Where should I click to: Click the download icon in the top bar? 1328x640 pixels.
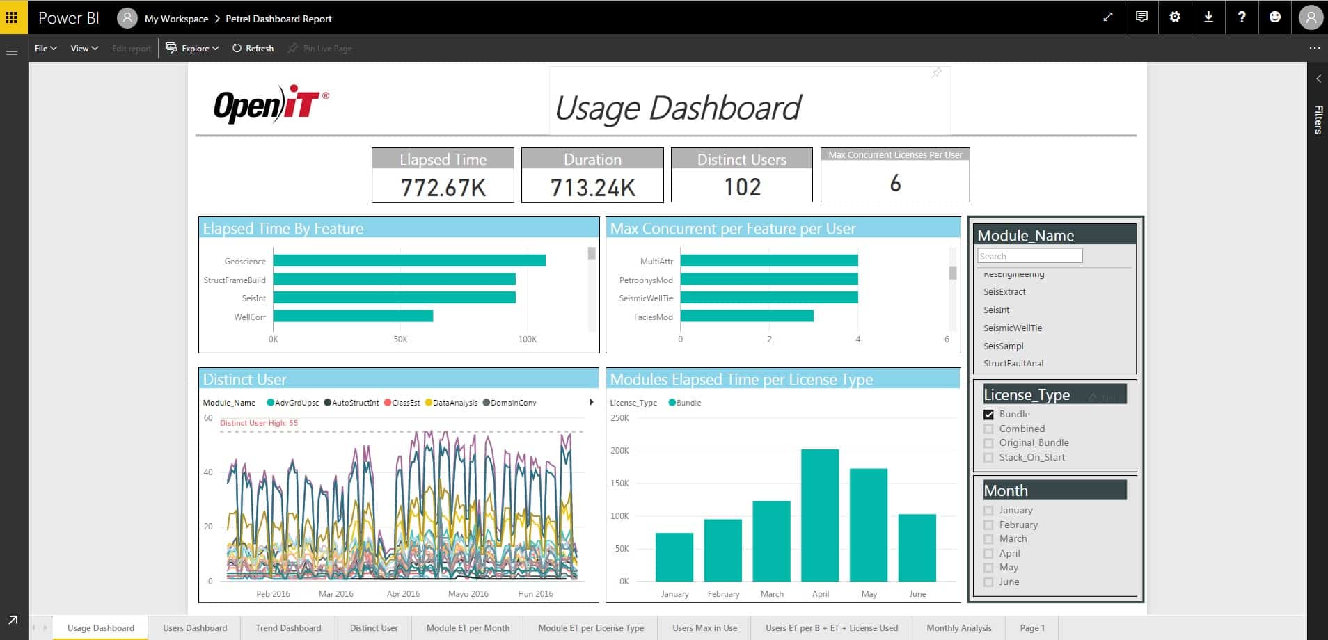click(1208, 17)
